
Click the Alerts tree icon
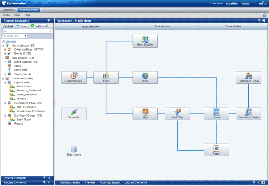tap(9, 65)
